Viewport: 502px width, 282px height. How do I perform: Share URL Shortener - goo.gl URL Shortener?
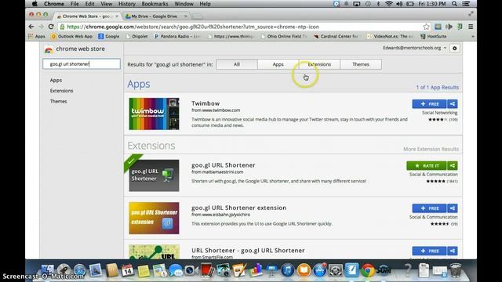click(453, 251)
